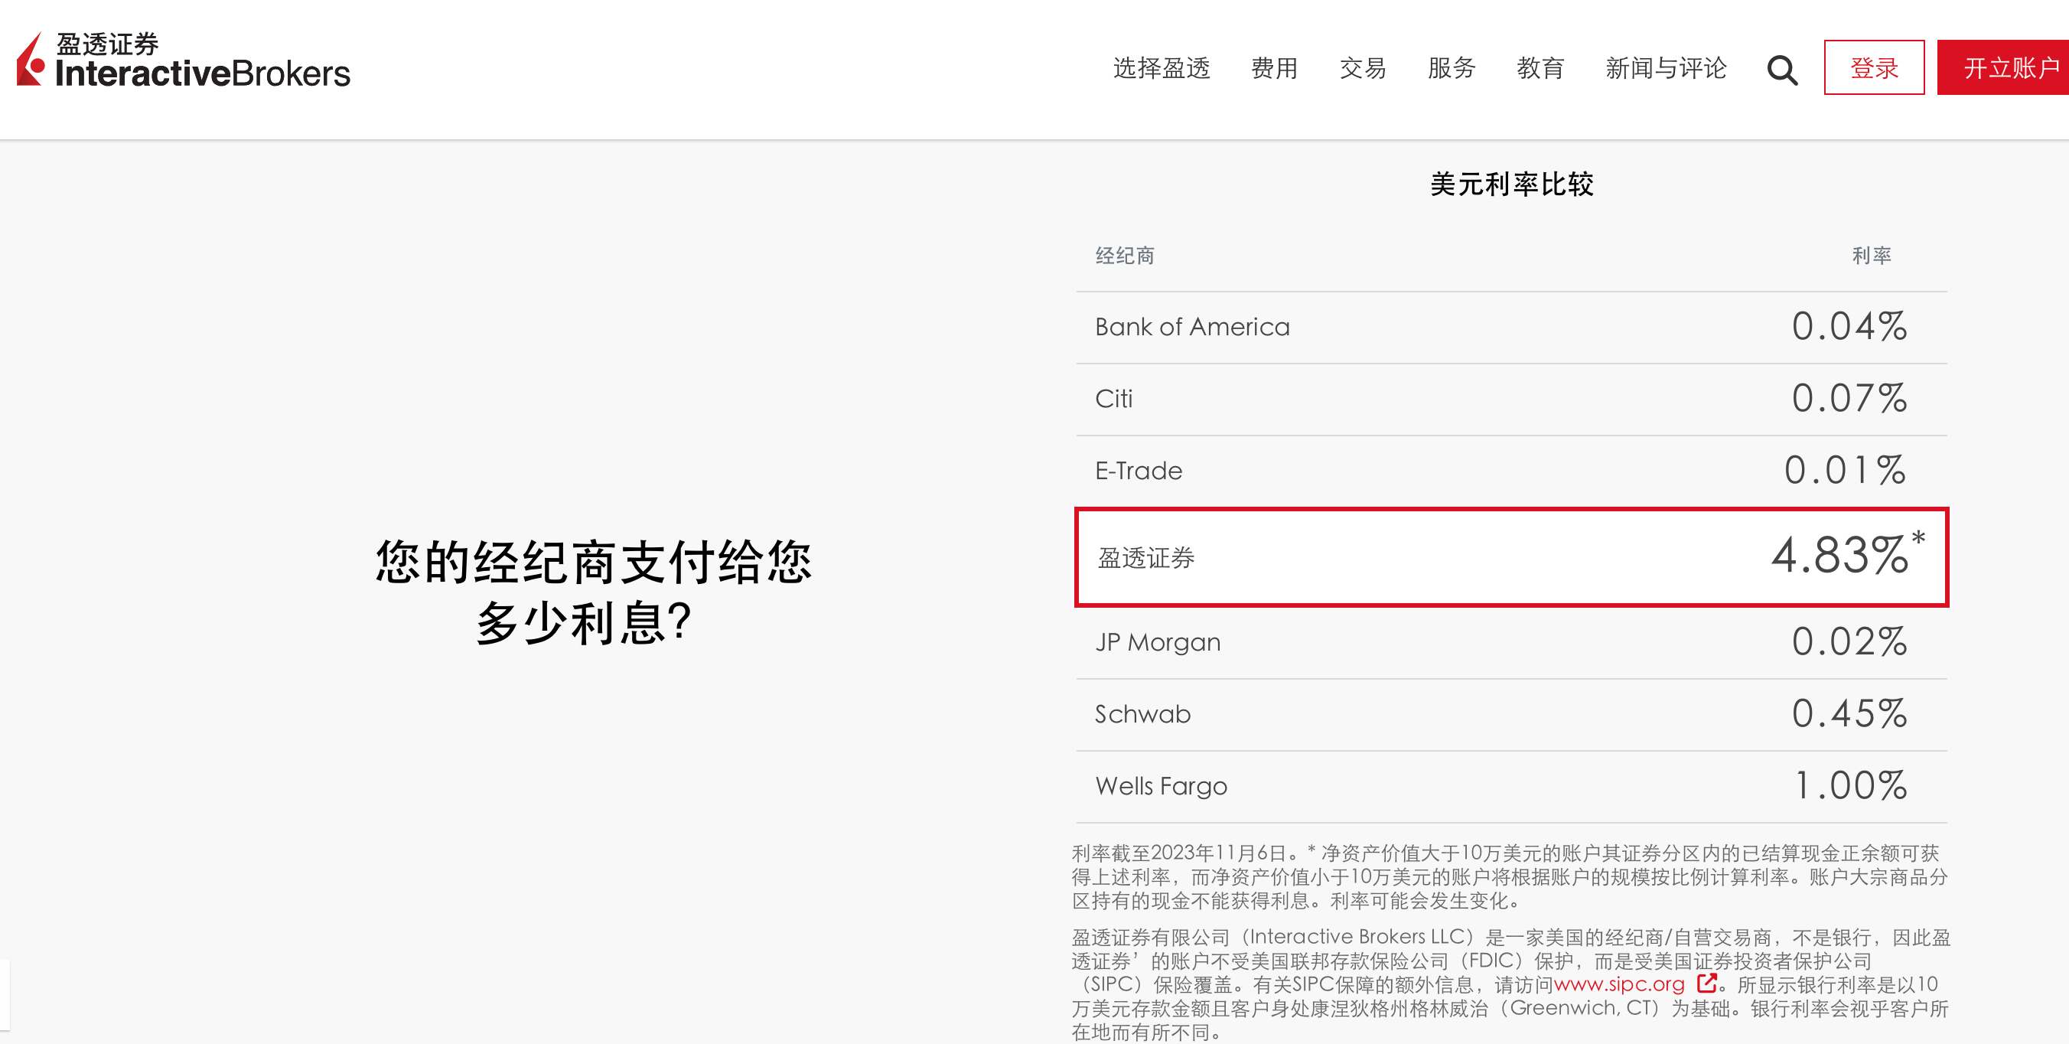Select the JP Morgan broker name
The image size is (2069, 1044).
[1158, 642]
